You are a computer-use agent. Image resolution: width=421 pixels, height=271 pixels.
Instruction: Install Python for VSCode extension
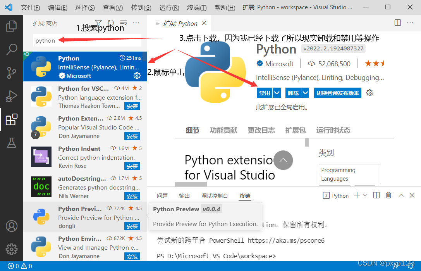(132, 106)
